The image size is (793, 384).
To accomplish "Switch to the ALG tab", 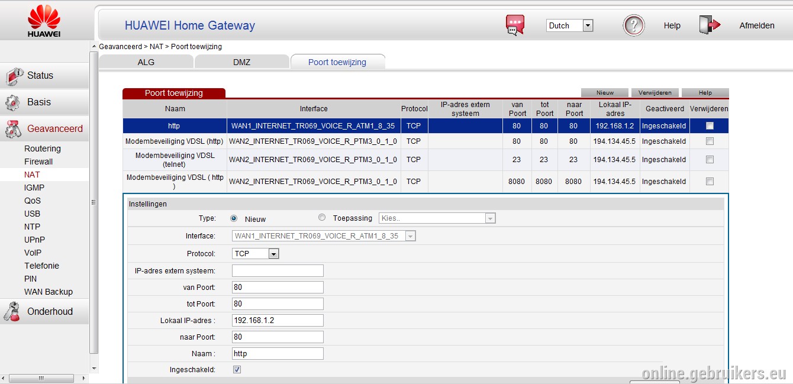I will tap(146, 62).
